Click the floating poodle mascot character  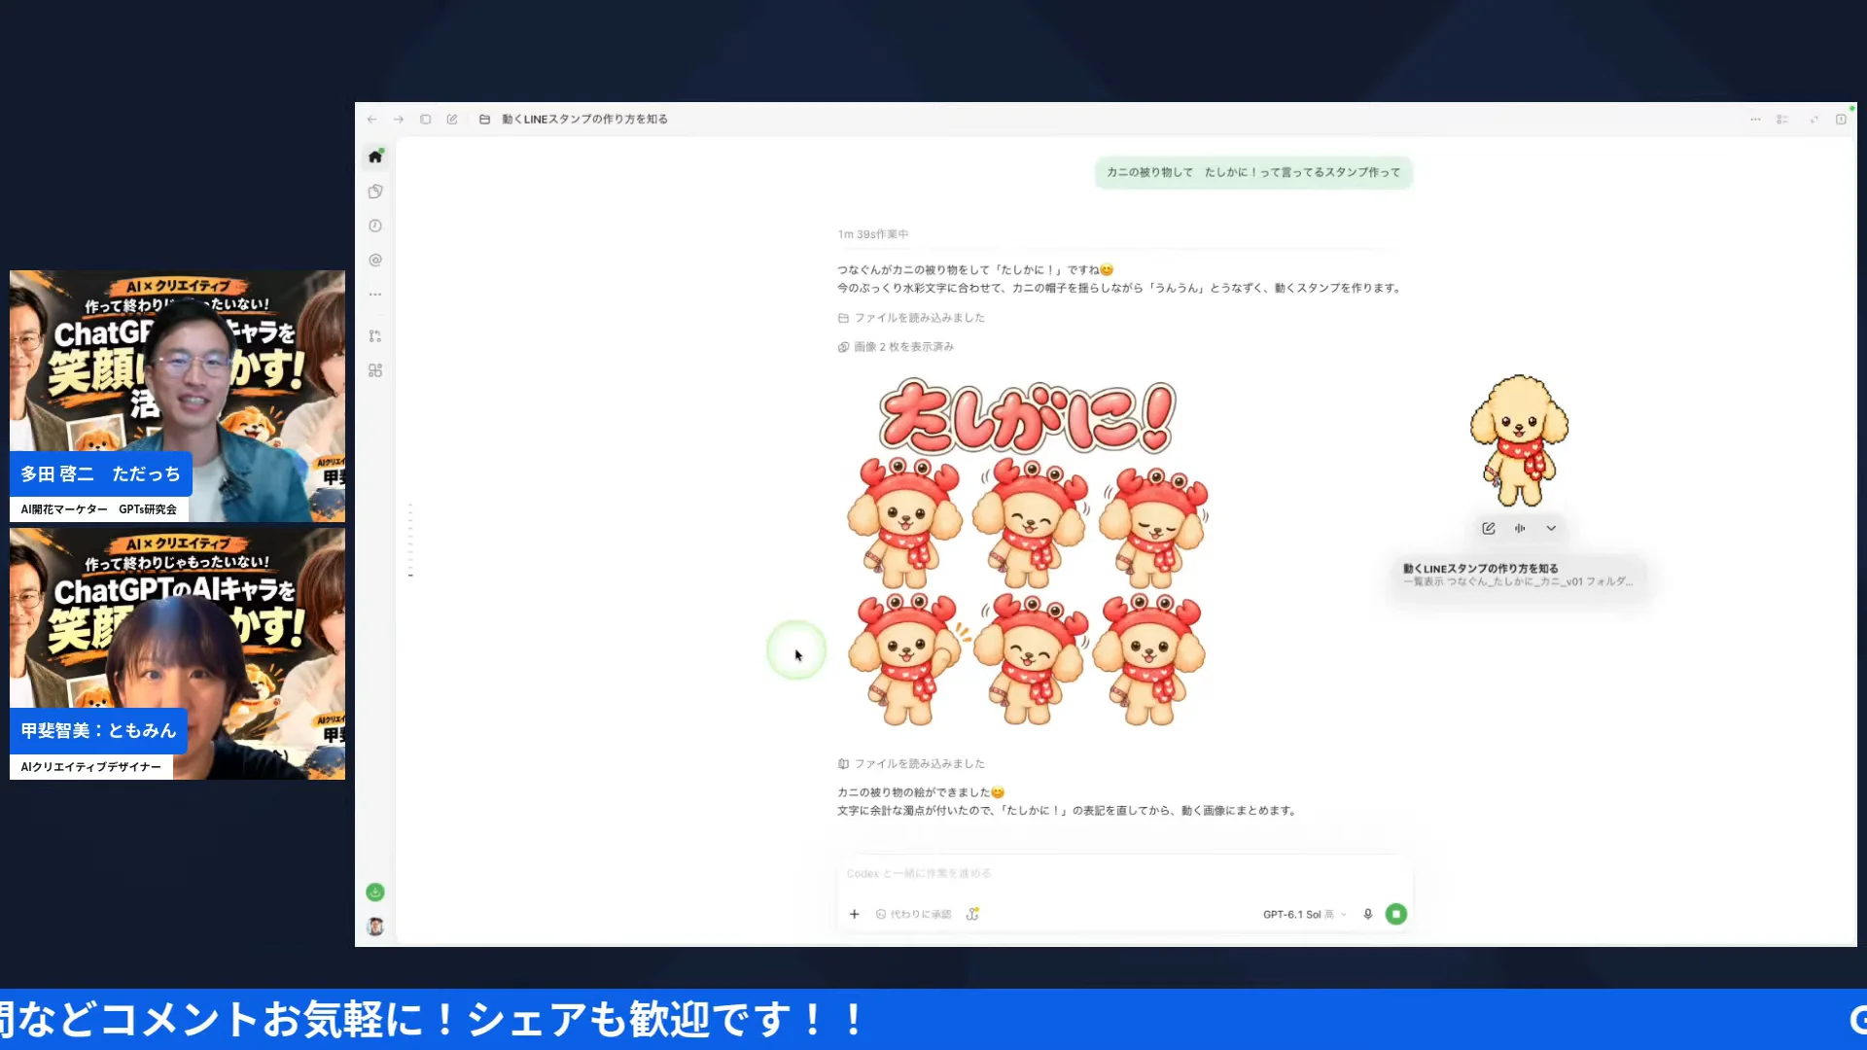[x=1519, y=440]
